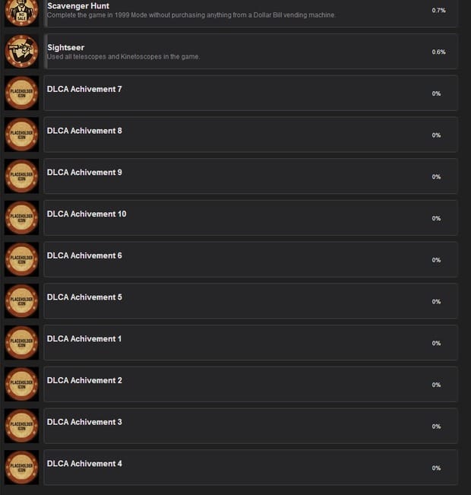The width and height of the screenshot is (471, 495).
Task: Click the DLCA Achivement 1 title text
Action: coord(84,339)
